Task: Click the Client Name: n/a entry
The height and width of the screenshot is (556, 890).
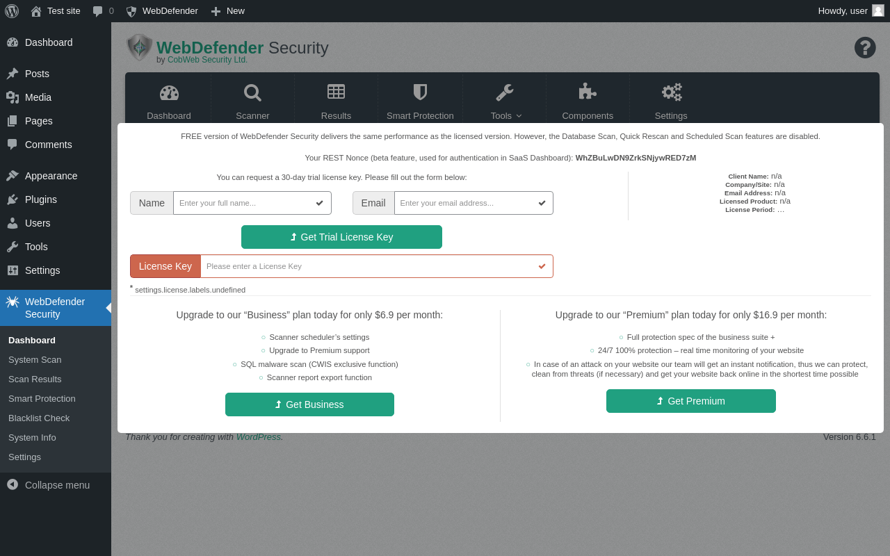Action: pyautogui.click(x=755, y=176)
